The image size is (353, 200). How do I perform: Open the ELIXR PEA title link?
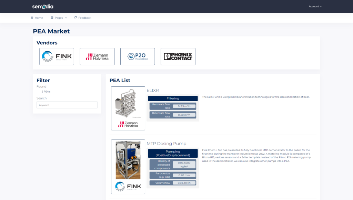153,91
